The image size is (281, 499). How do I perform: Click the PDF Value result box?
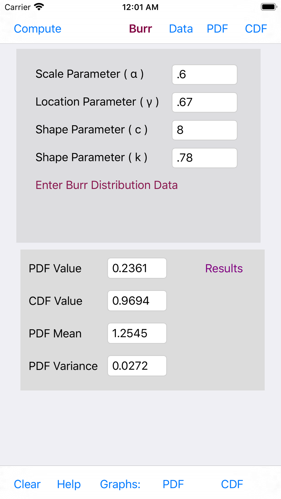point(137,268)
